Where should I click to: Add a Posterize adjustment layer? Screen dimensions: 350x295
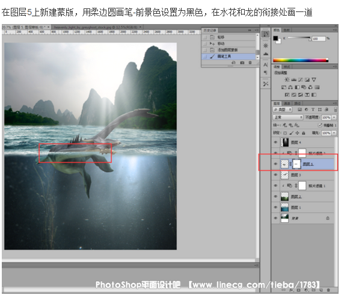[x=294, y=95]
